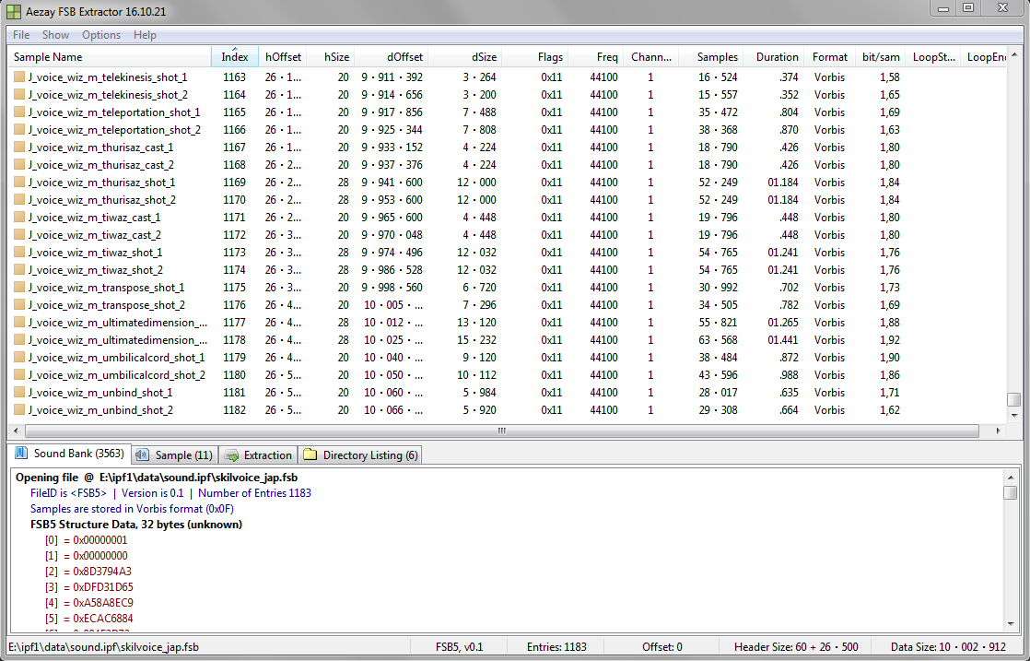This screenshot has width=1030, height=661.
Task: Sort by the Flags column header
Action: click(535, 56)
